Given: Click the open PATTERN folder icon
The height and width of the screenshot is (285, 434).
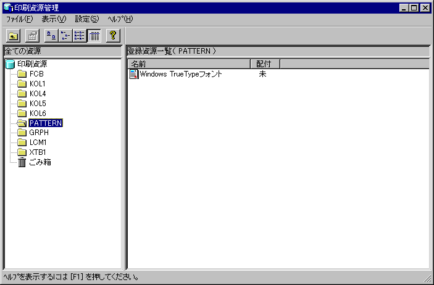Looking at the screenshot, I should [x=22, y=123].
